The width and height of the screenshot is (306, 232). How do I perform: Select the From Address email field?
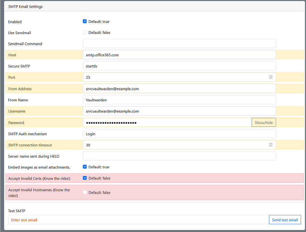179,89
